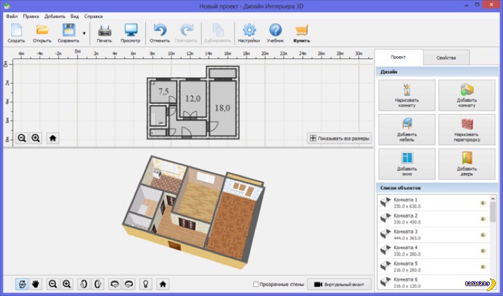This screenshot has height=296, width=503.
Task: Switch to the Свойства tab
Action: coord(446,57)
